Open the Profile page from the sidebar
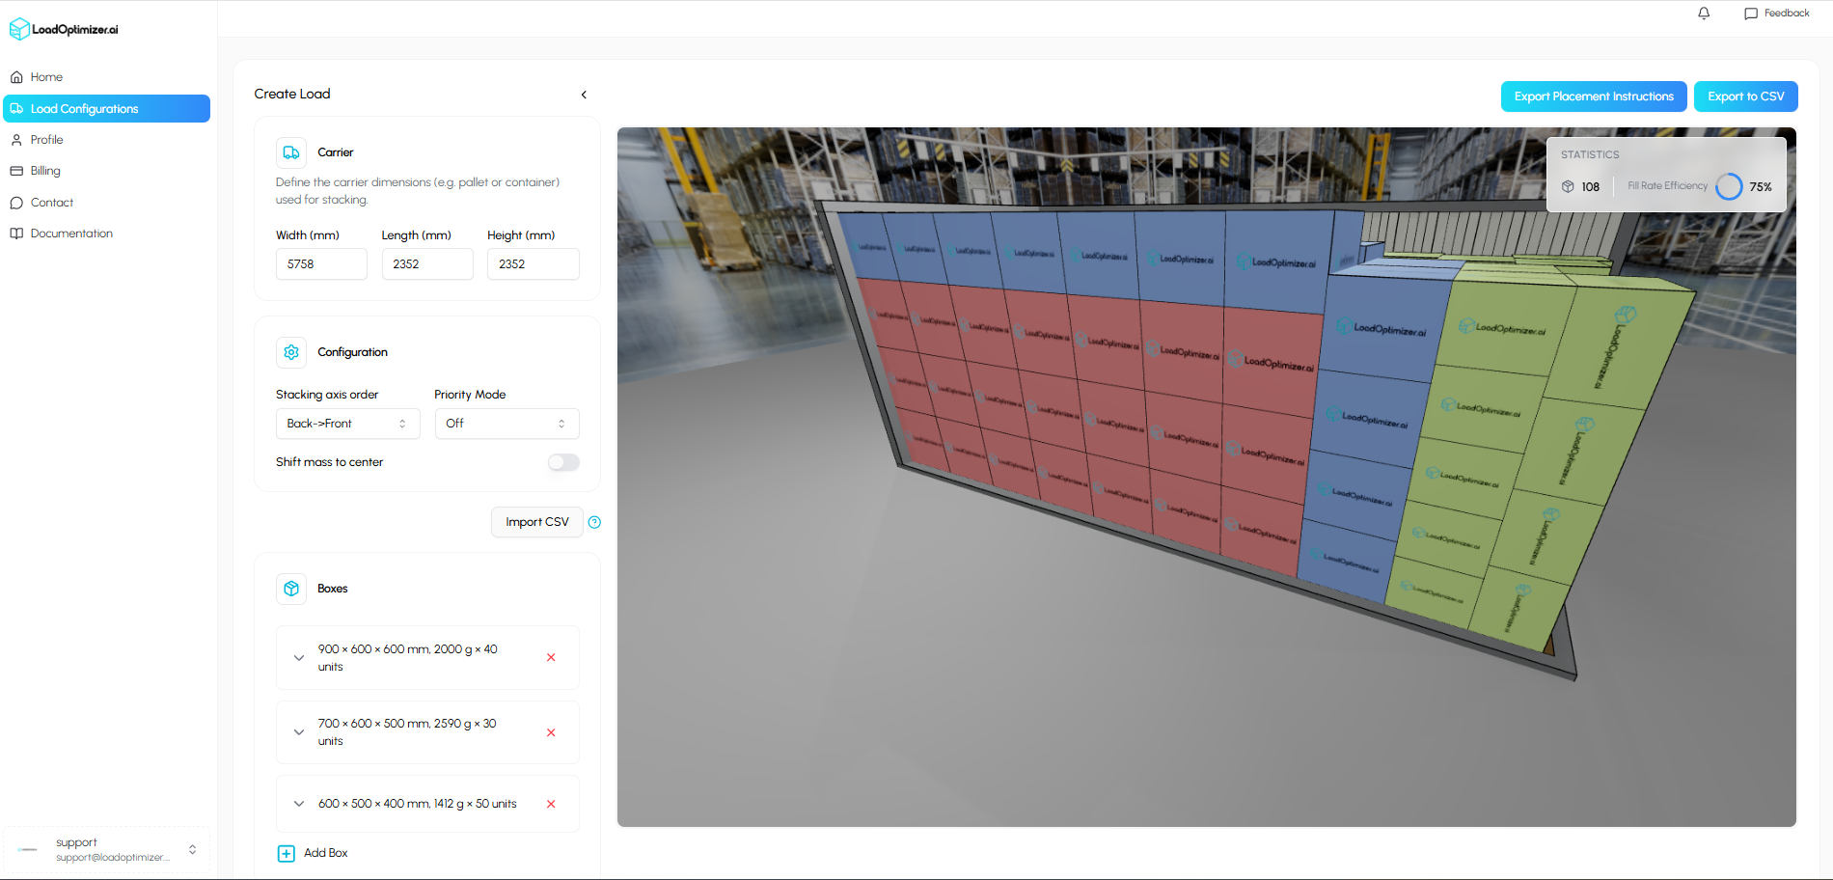Screen dimensions: 1833x880 (48, 139)
